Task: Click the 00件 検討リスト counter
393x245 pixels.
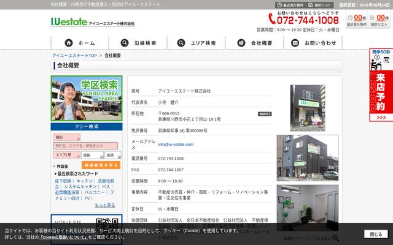Action: 379,20
